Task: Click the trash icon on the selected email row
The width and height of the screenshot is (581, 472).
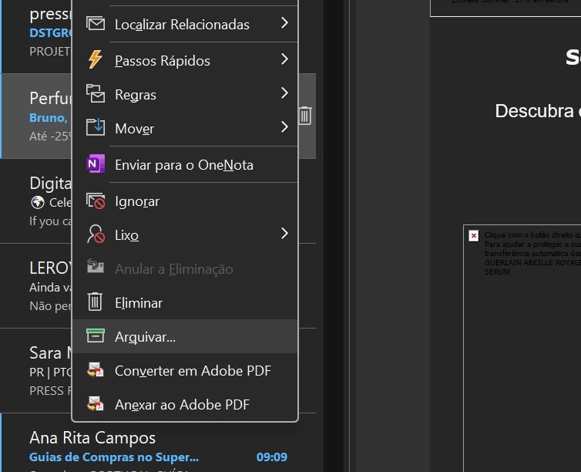Action: pyautogui.click(x=305, y=116)
